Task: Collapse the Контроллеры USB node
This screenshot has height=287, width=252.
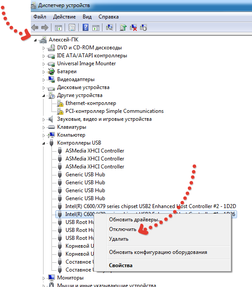Action: click(44, 143)
